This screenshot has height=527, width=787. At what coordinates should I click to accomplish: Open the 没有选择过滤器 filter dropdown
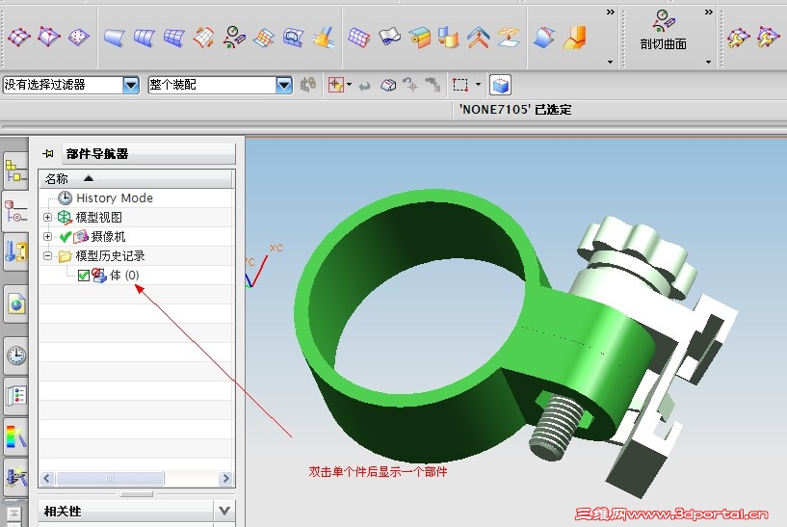[x=130, y=85]
